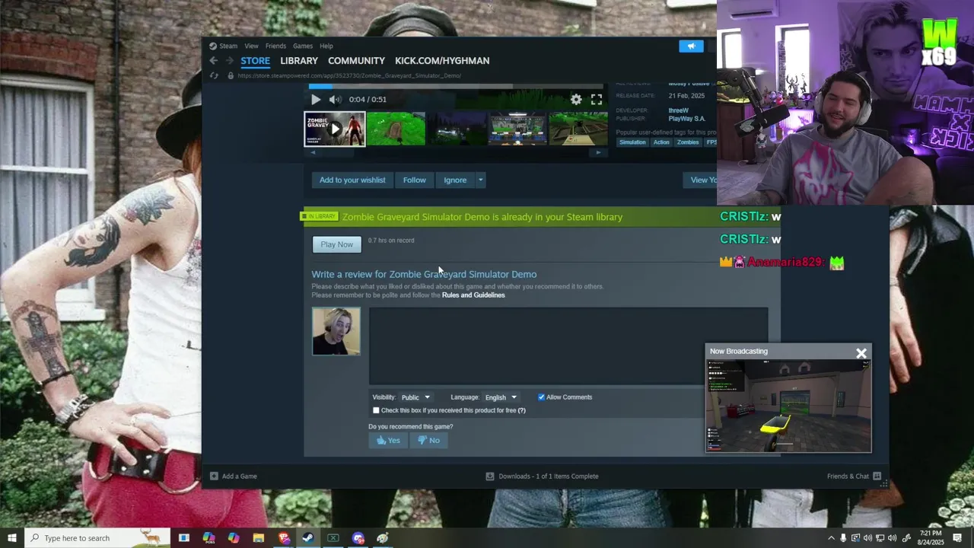Viewport: 974px width, 548px height.
Task: Close the Now Broadcasting popup
Action: point(861,353)
